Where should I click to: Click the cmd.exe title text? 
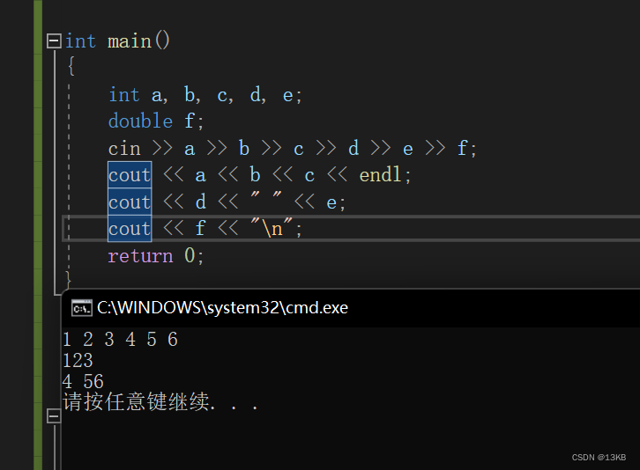[x=222, y=308]
